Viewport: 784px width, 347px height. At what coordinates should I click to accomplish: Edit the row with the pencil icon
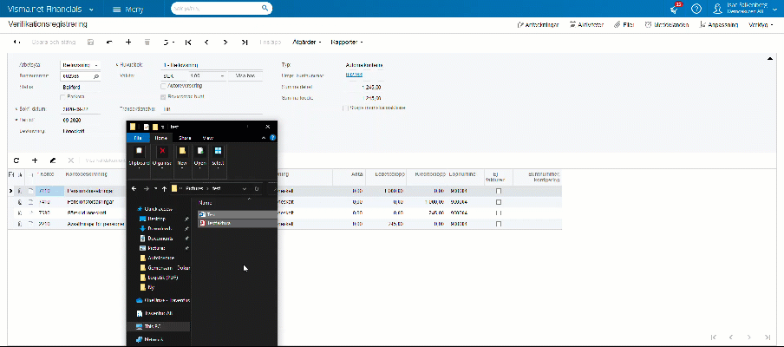[x=53, y=160]
